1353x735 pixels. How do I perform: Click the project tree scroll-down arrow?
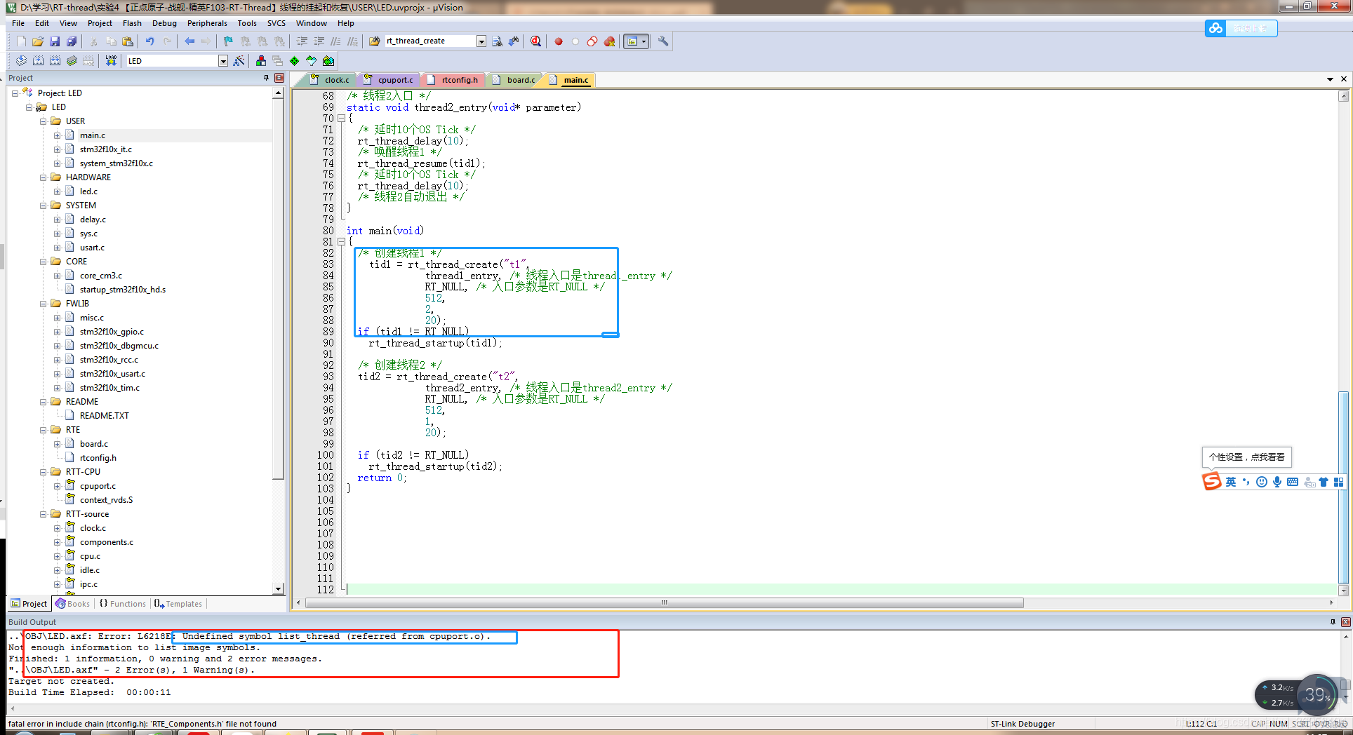279,589
